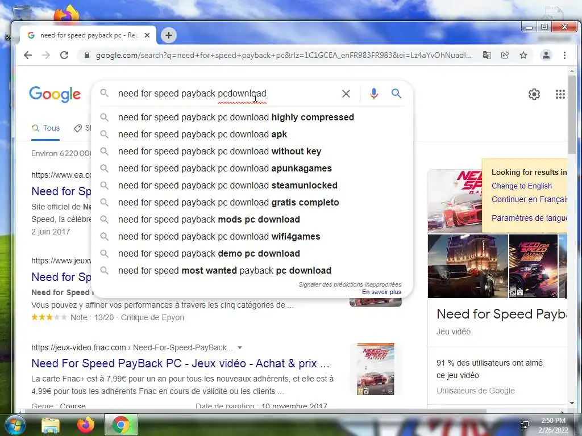The image size is (582, 436).
Task: Click the Chrome address bar URL
Action: (284, 55)
